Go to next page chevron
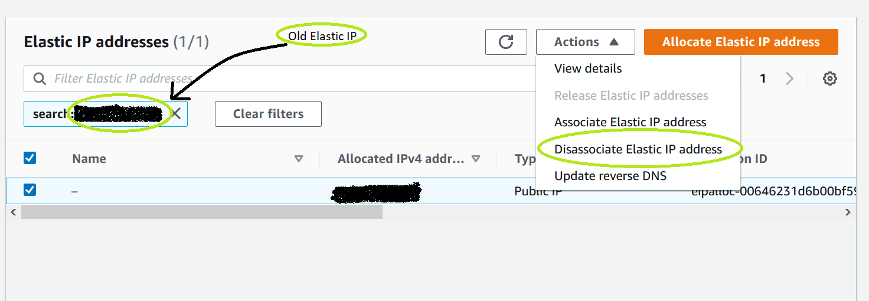The image size is (869, 301). [x=790, y=78]
